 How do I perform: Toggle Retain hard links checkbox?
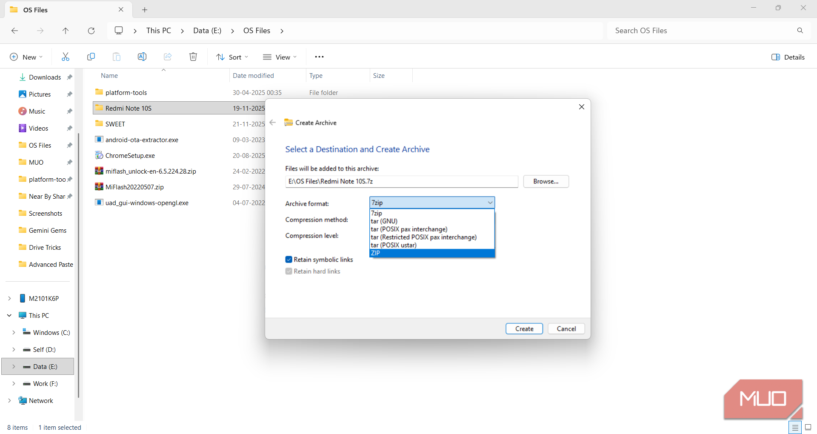[289, 271]
